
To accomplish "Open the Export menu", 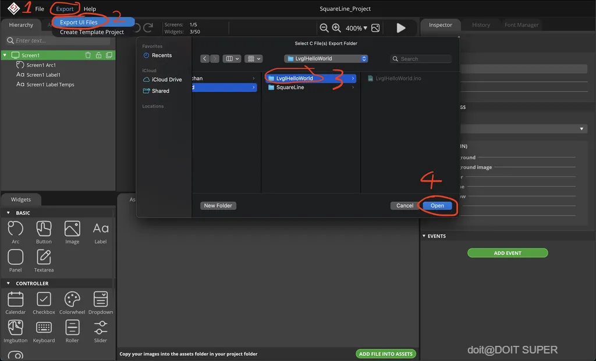I will [65, 9].
